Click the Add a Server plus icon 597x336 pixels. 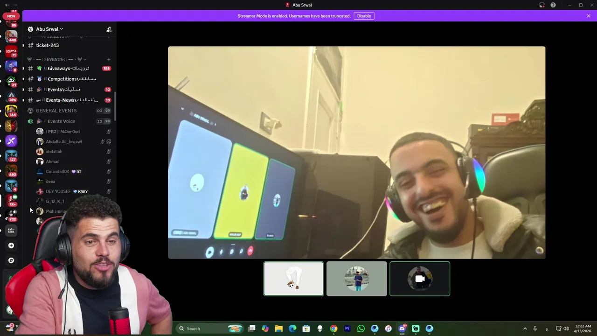[11, 245]
